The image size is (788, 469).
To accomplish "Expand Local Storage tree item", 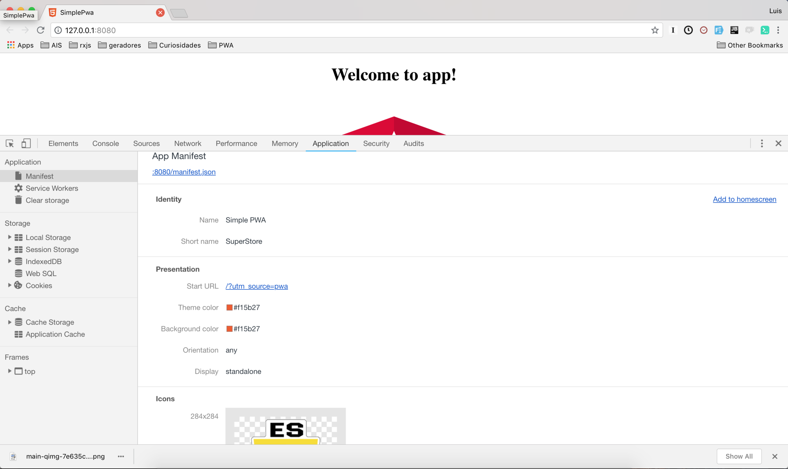I will (x=9, y=237).
